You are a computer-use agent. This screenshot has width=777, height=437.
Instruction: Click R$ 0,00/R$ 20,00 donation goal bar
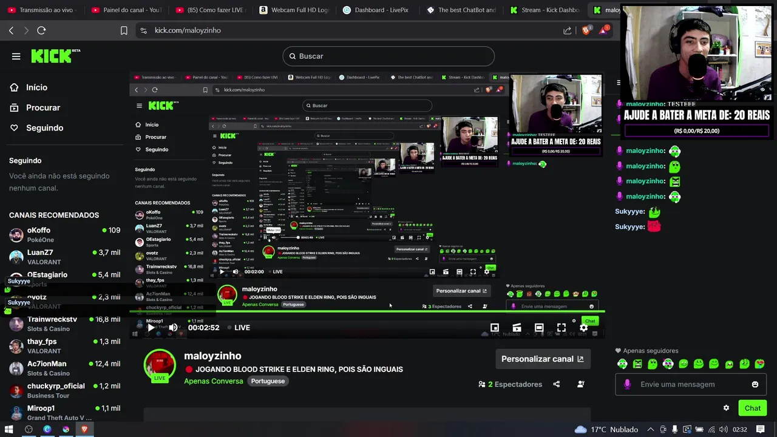tap(696, 130)
